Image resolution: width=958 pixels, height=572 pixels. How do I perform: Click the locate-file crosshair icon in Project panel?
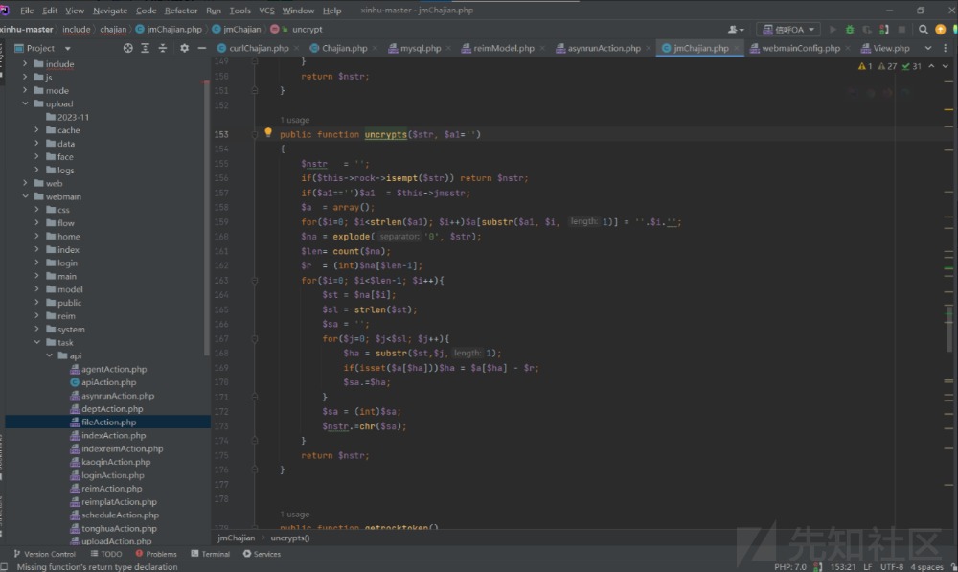point(126,48)
